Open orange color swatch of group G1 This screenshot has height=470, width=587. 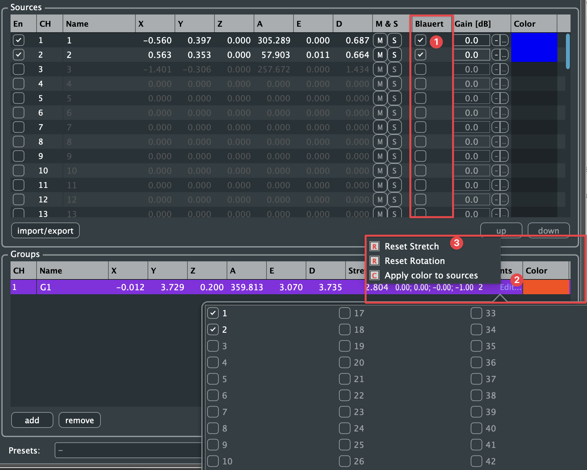(x=546, y=287)
